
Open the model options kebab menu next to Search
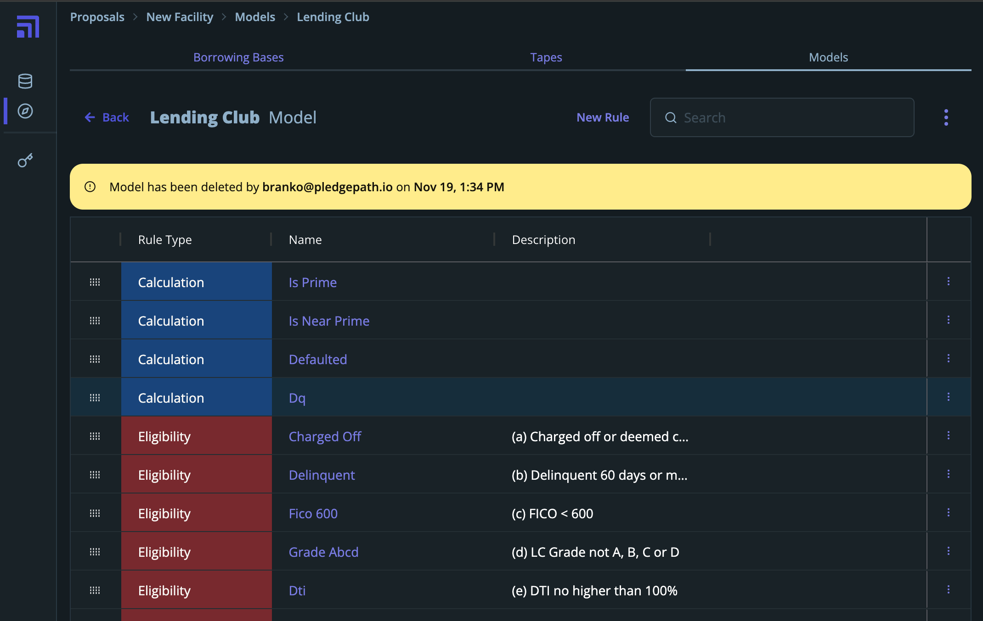point(946,117)
